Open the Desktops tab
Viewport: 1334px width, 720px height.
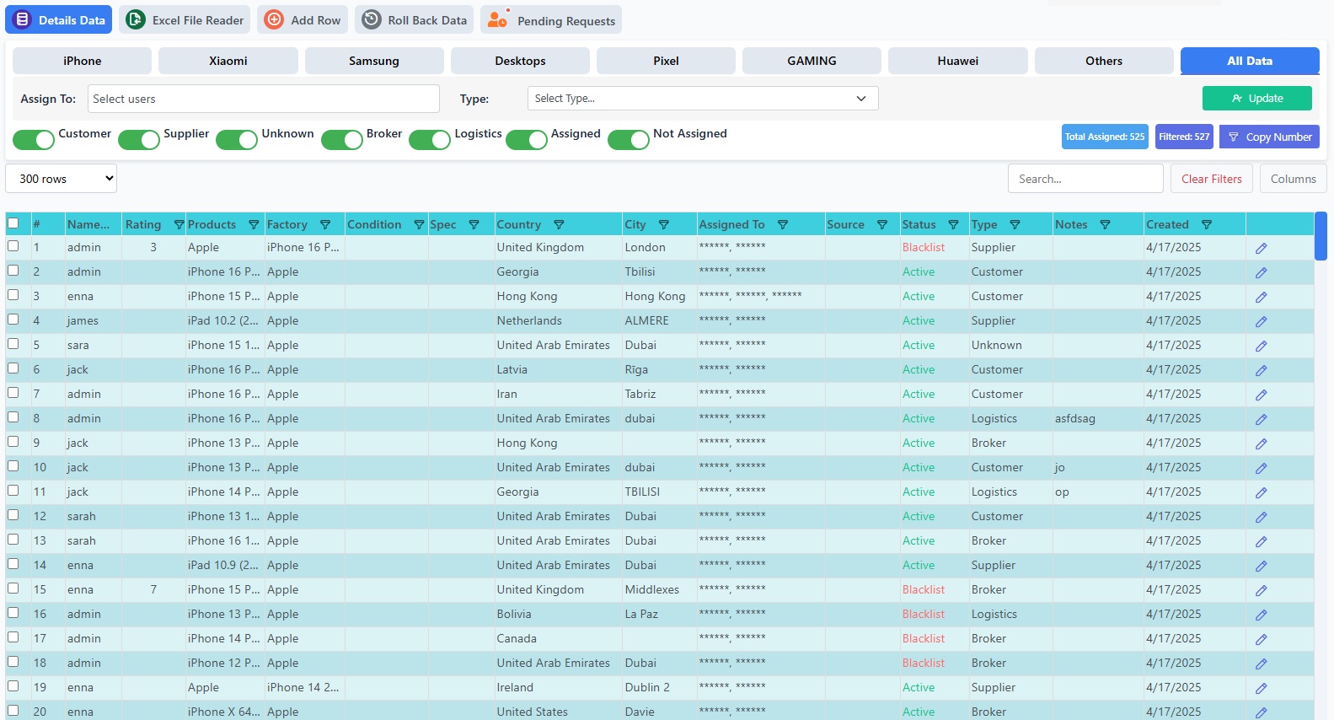[x=520, y=61]
